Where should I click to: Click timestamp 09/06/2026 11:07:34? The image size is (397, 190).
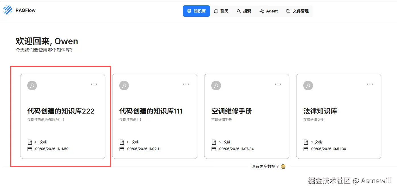click(x=237, y=149)
